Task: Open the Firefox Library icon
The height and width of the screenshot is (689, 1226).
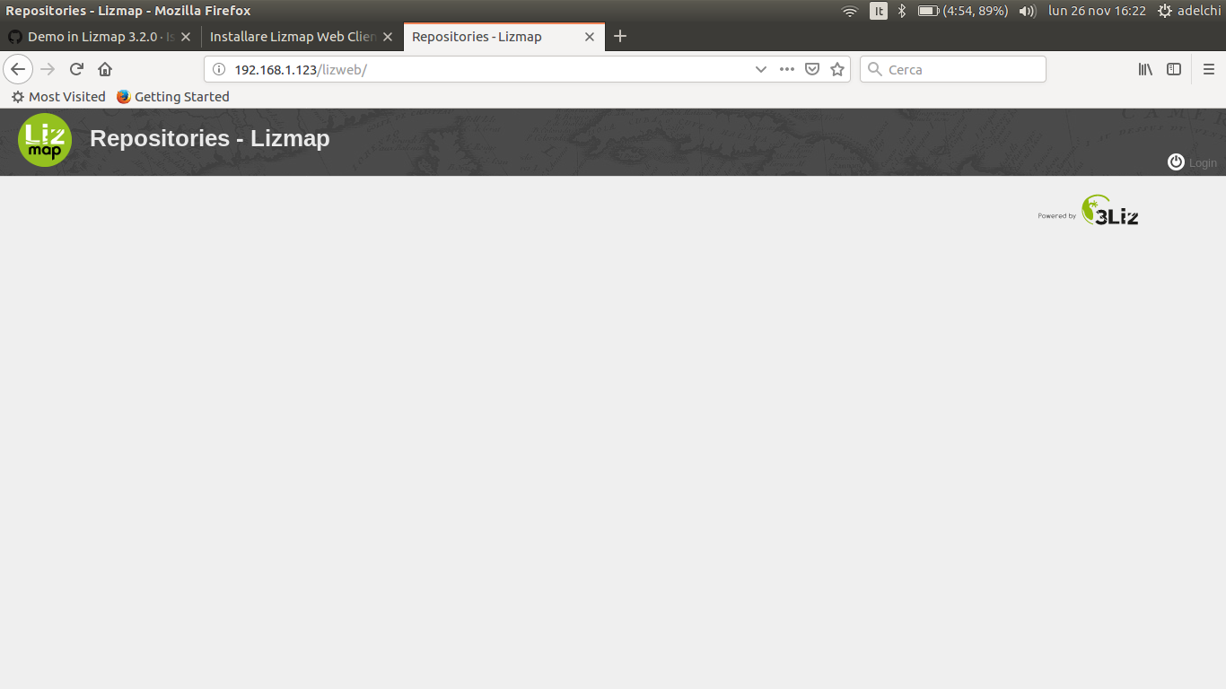Action: 1145,69
